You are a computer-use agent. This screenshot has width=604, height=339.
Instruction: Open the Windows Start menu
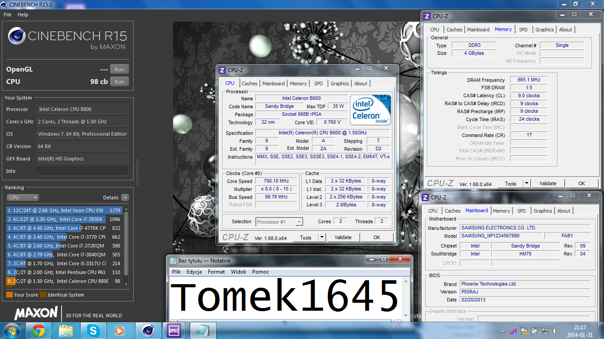coord(11,330)
